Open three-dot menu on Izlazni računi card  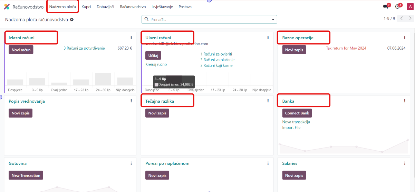coord(131,38)
